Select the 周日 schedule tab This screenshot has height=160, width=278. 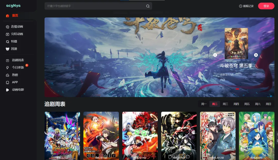pos(268,104)
